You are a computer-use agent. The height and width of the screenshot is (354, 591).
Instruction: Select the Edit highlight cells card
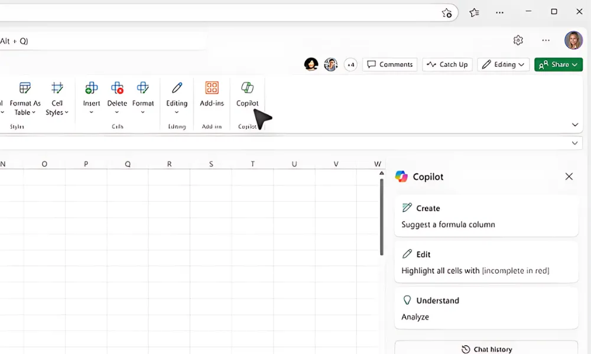pyautogui.click(x=486, y=262)
